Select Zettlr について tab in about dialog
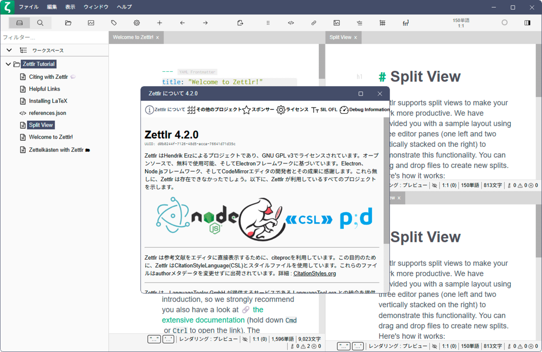 tap(165, 110)
